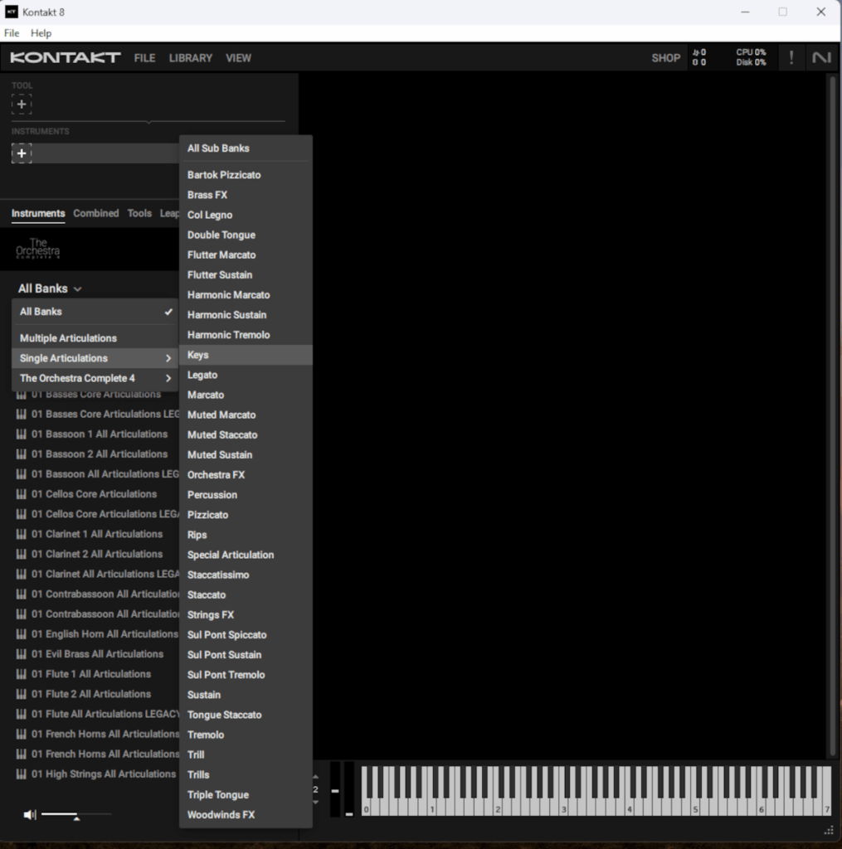The height and width of the screenshot is (849, 842).
Task: Choose Orchestra FX sub bank
Action: (246, 475)
